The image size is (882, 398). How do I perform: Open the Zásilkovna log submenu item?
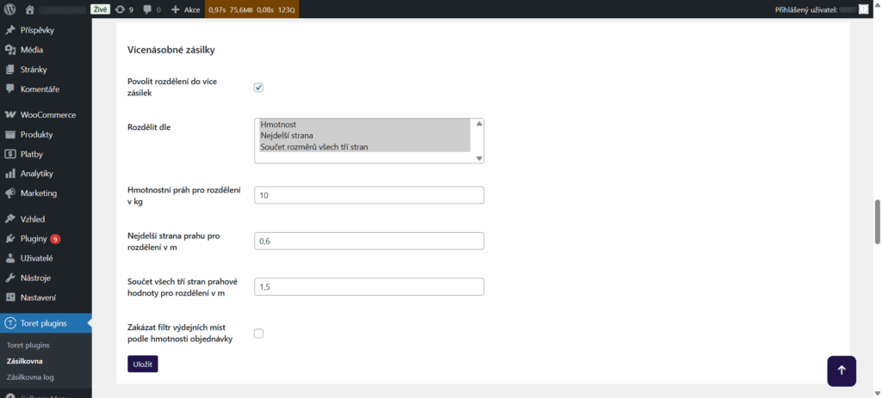30,377
